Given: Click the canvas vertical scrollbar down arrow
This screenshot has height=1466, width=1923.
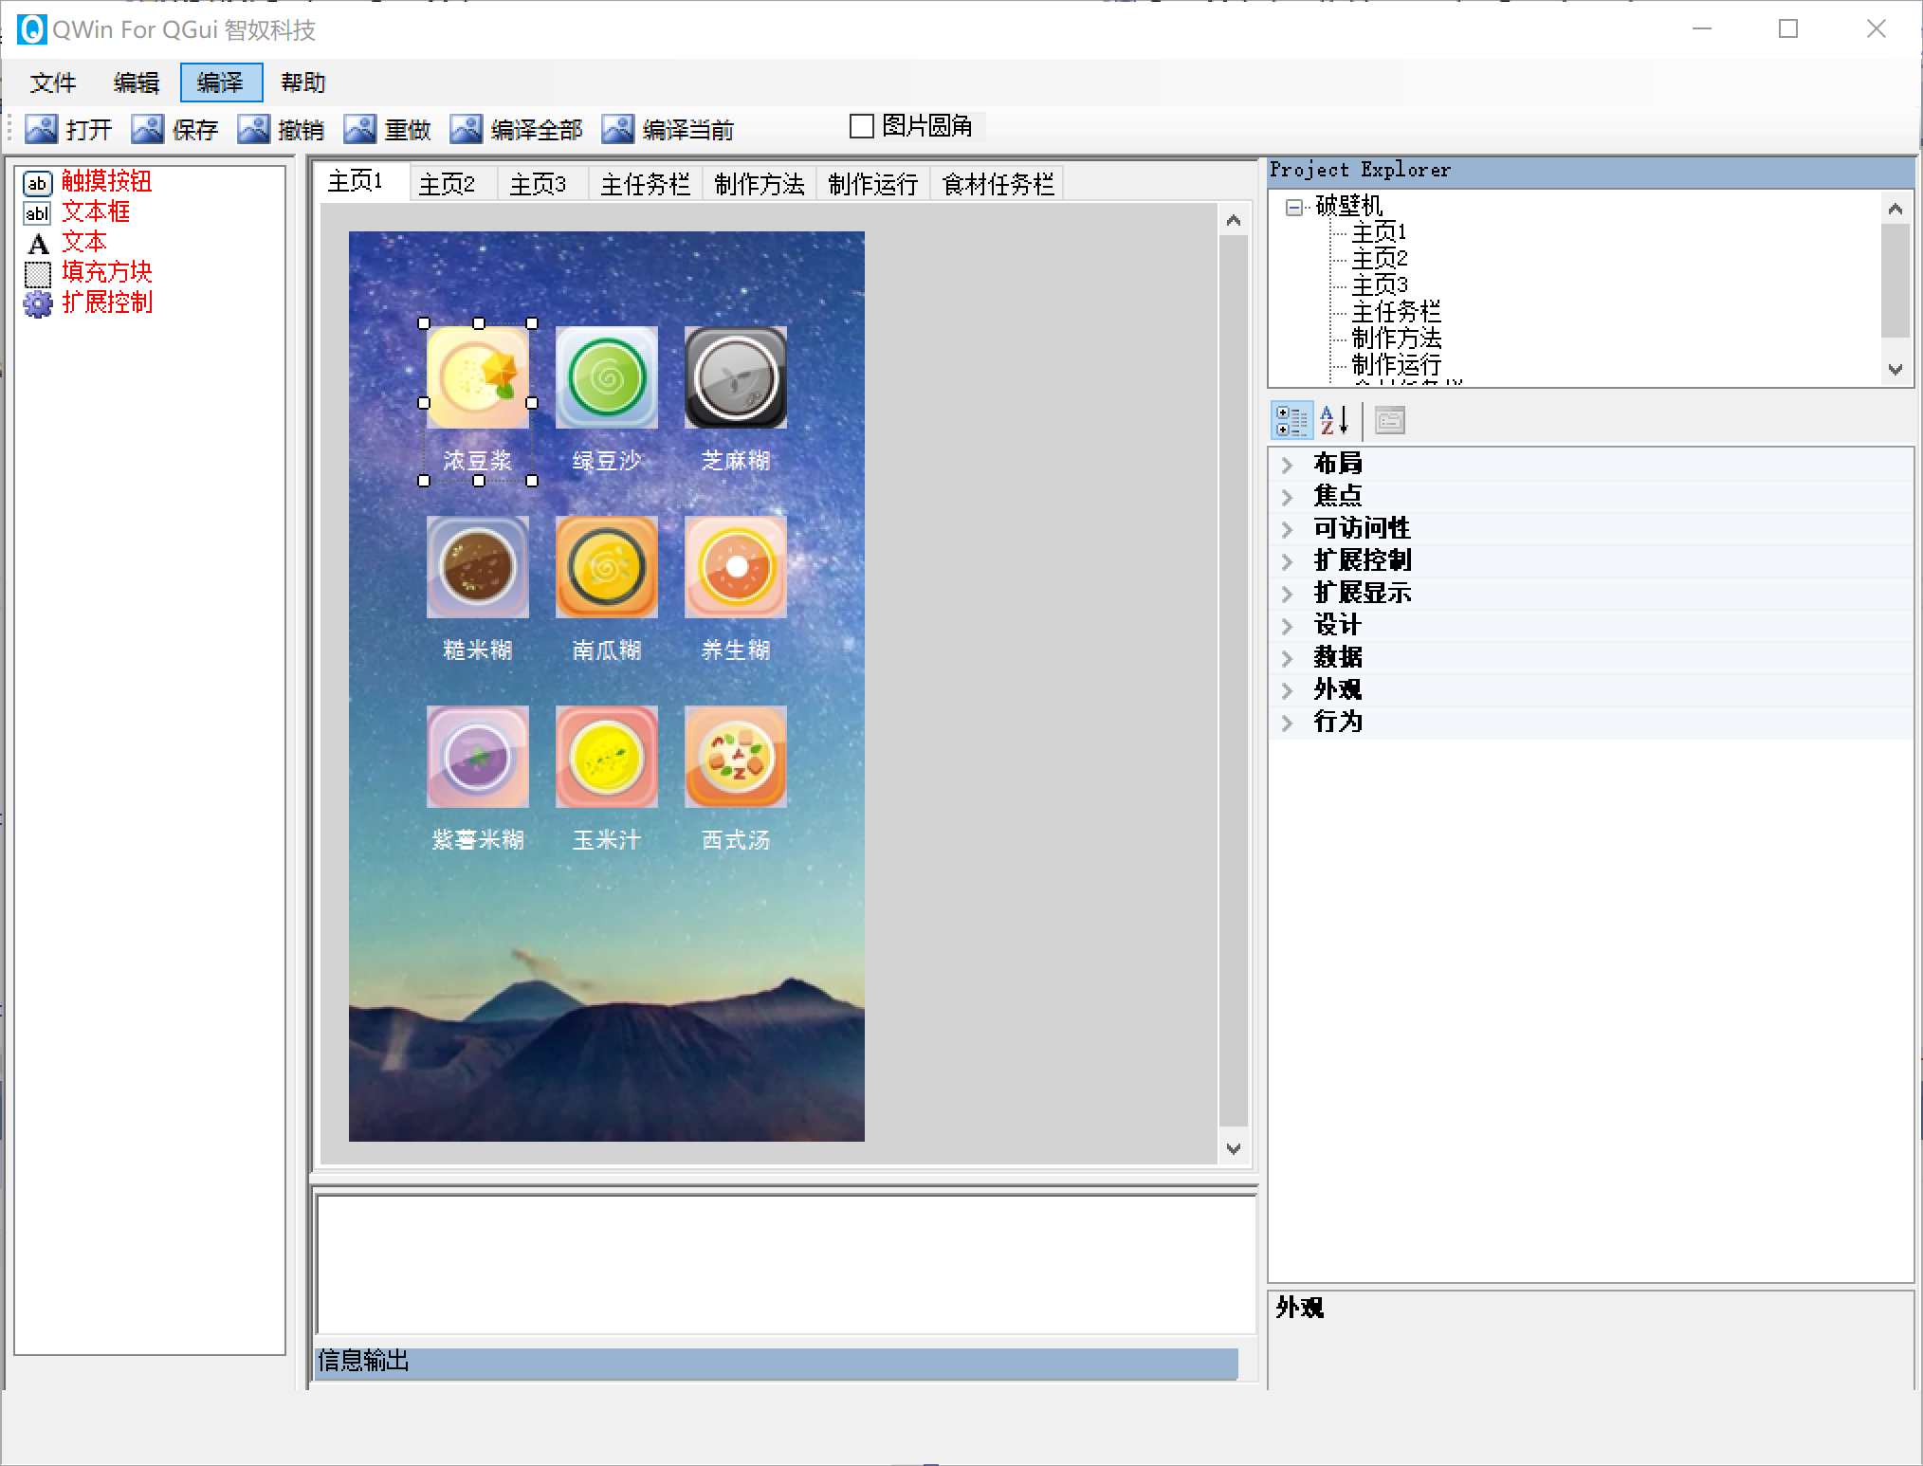Looking at the screenshot, I should click(x=1233, y=1148).
